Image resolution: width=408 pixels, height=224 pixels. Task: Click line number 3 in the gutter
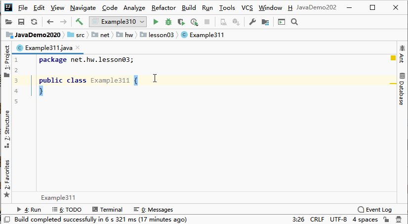[x=16, y=81]
